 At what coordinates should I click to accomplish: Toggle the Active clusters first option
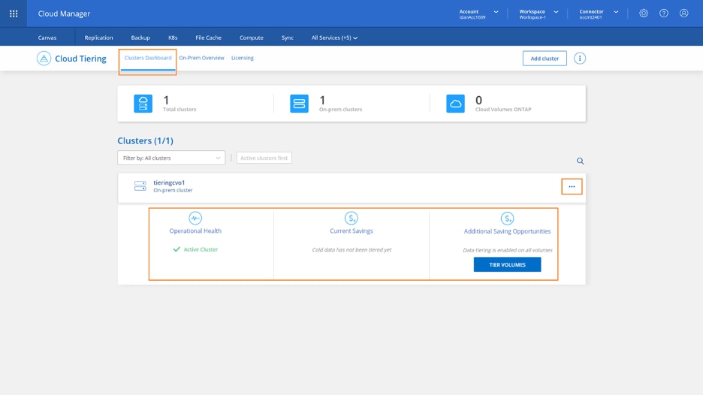click(264, 158)
